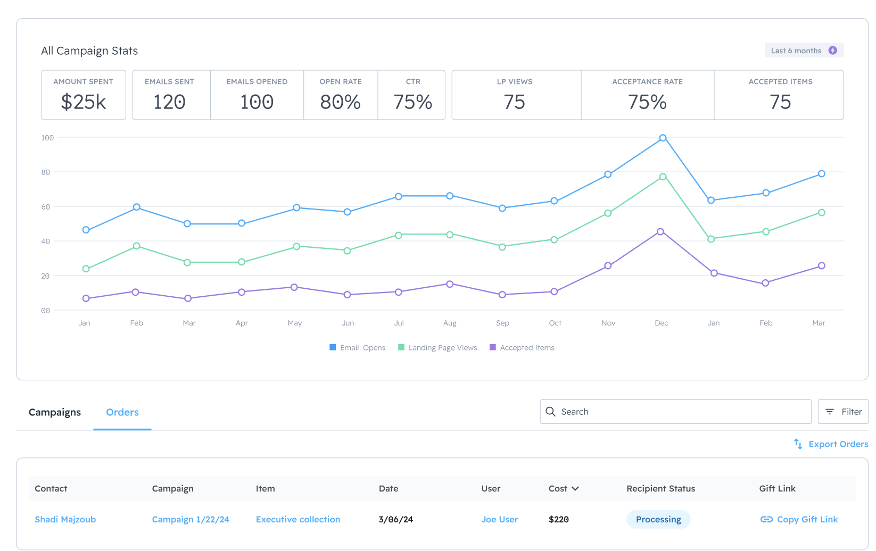Image resolution: width=876 pixels, height=551 pixels.
Task: Switch to the Campaigns tab
Action: pos(55,412)
